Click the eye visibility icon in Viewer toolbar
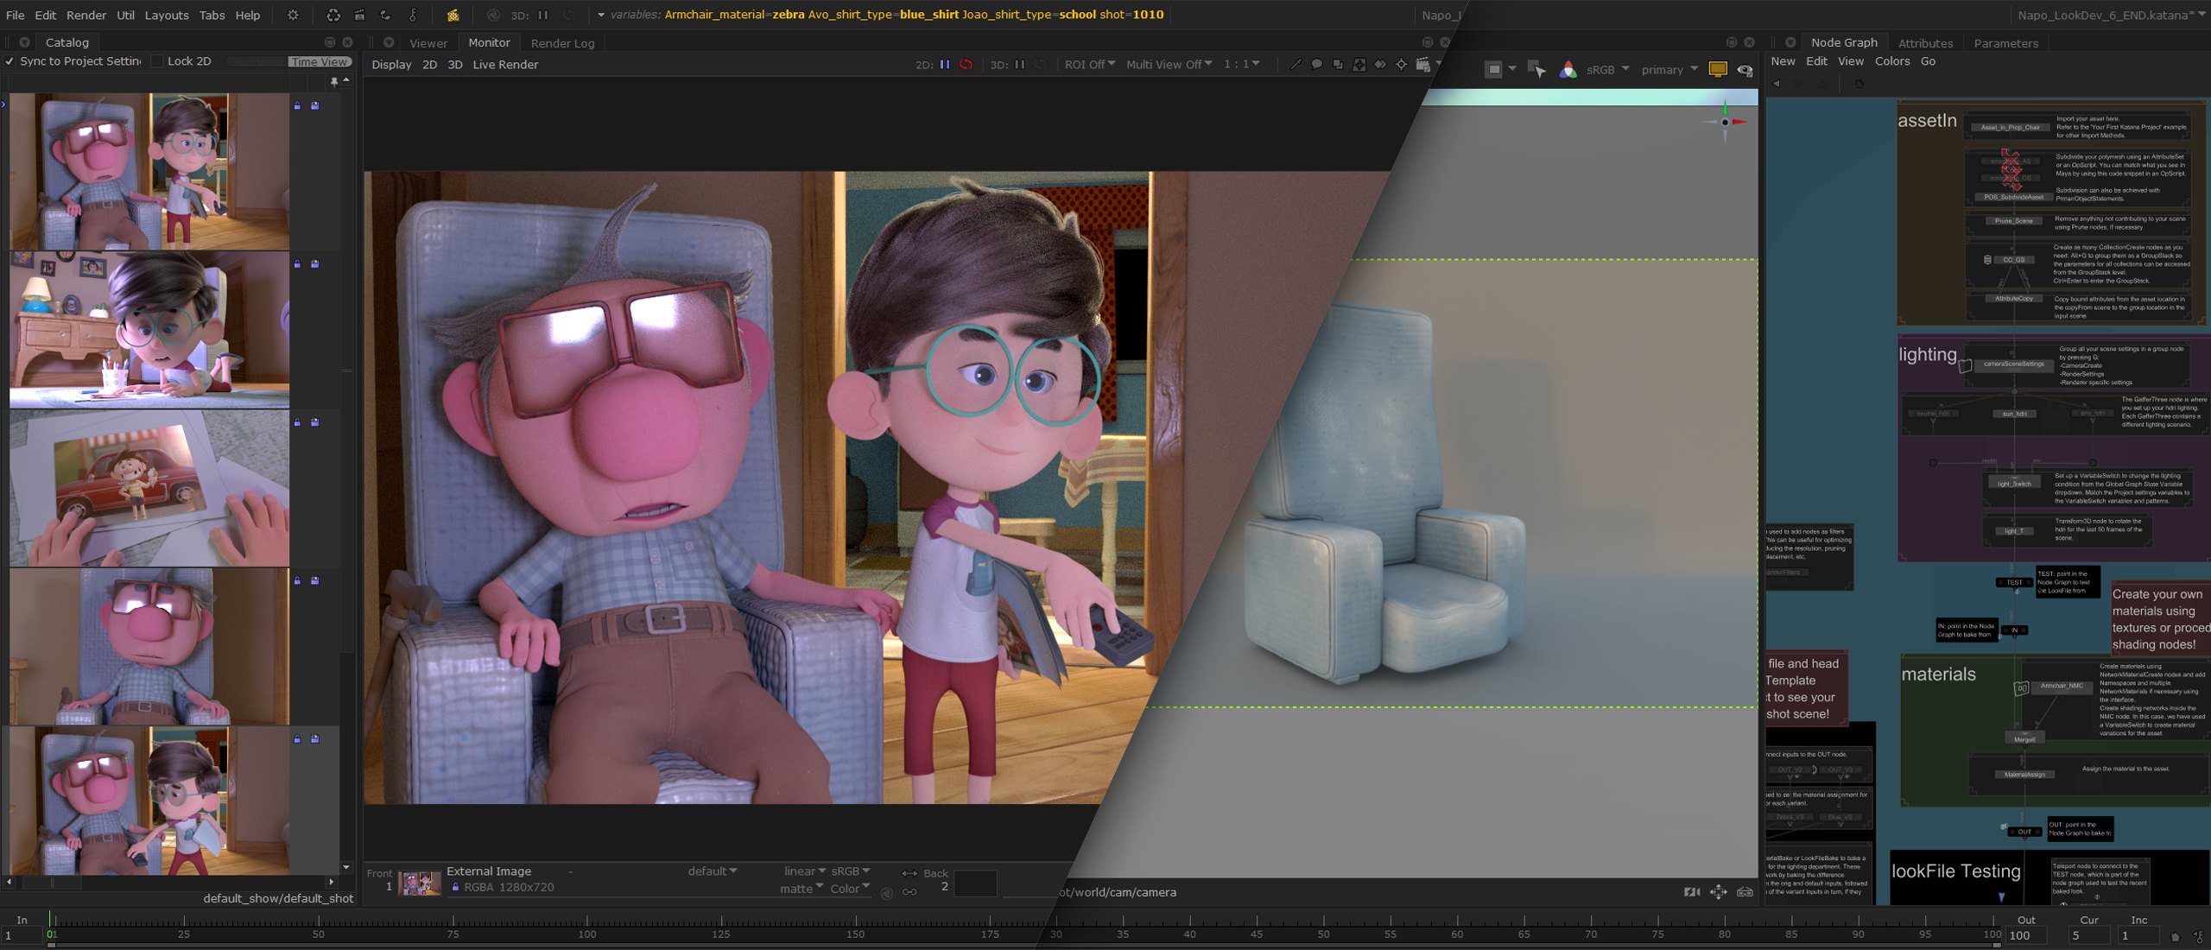The image size is (2211, 950). pyautogui.click(x=1745, y=70)
